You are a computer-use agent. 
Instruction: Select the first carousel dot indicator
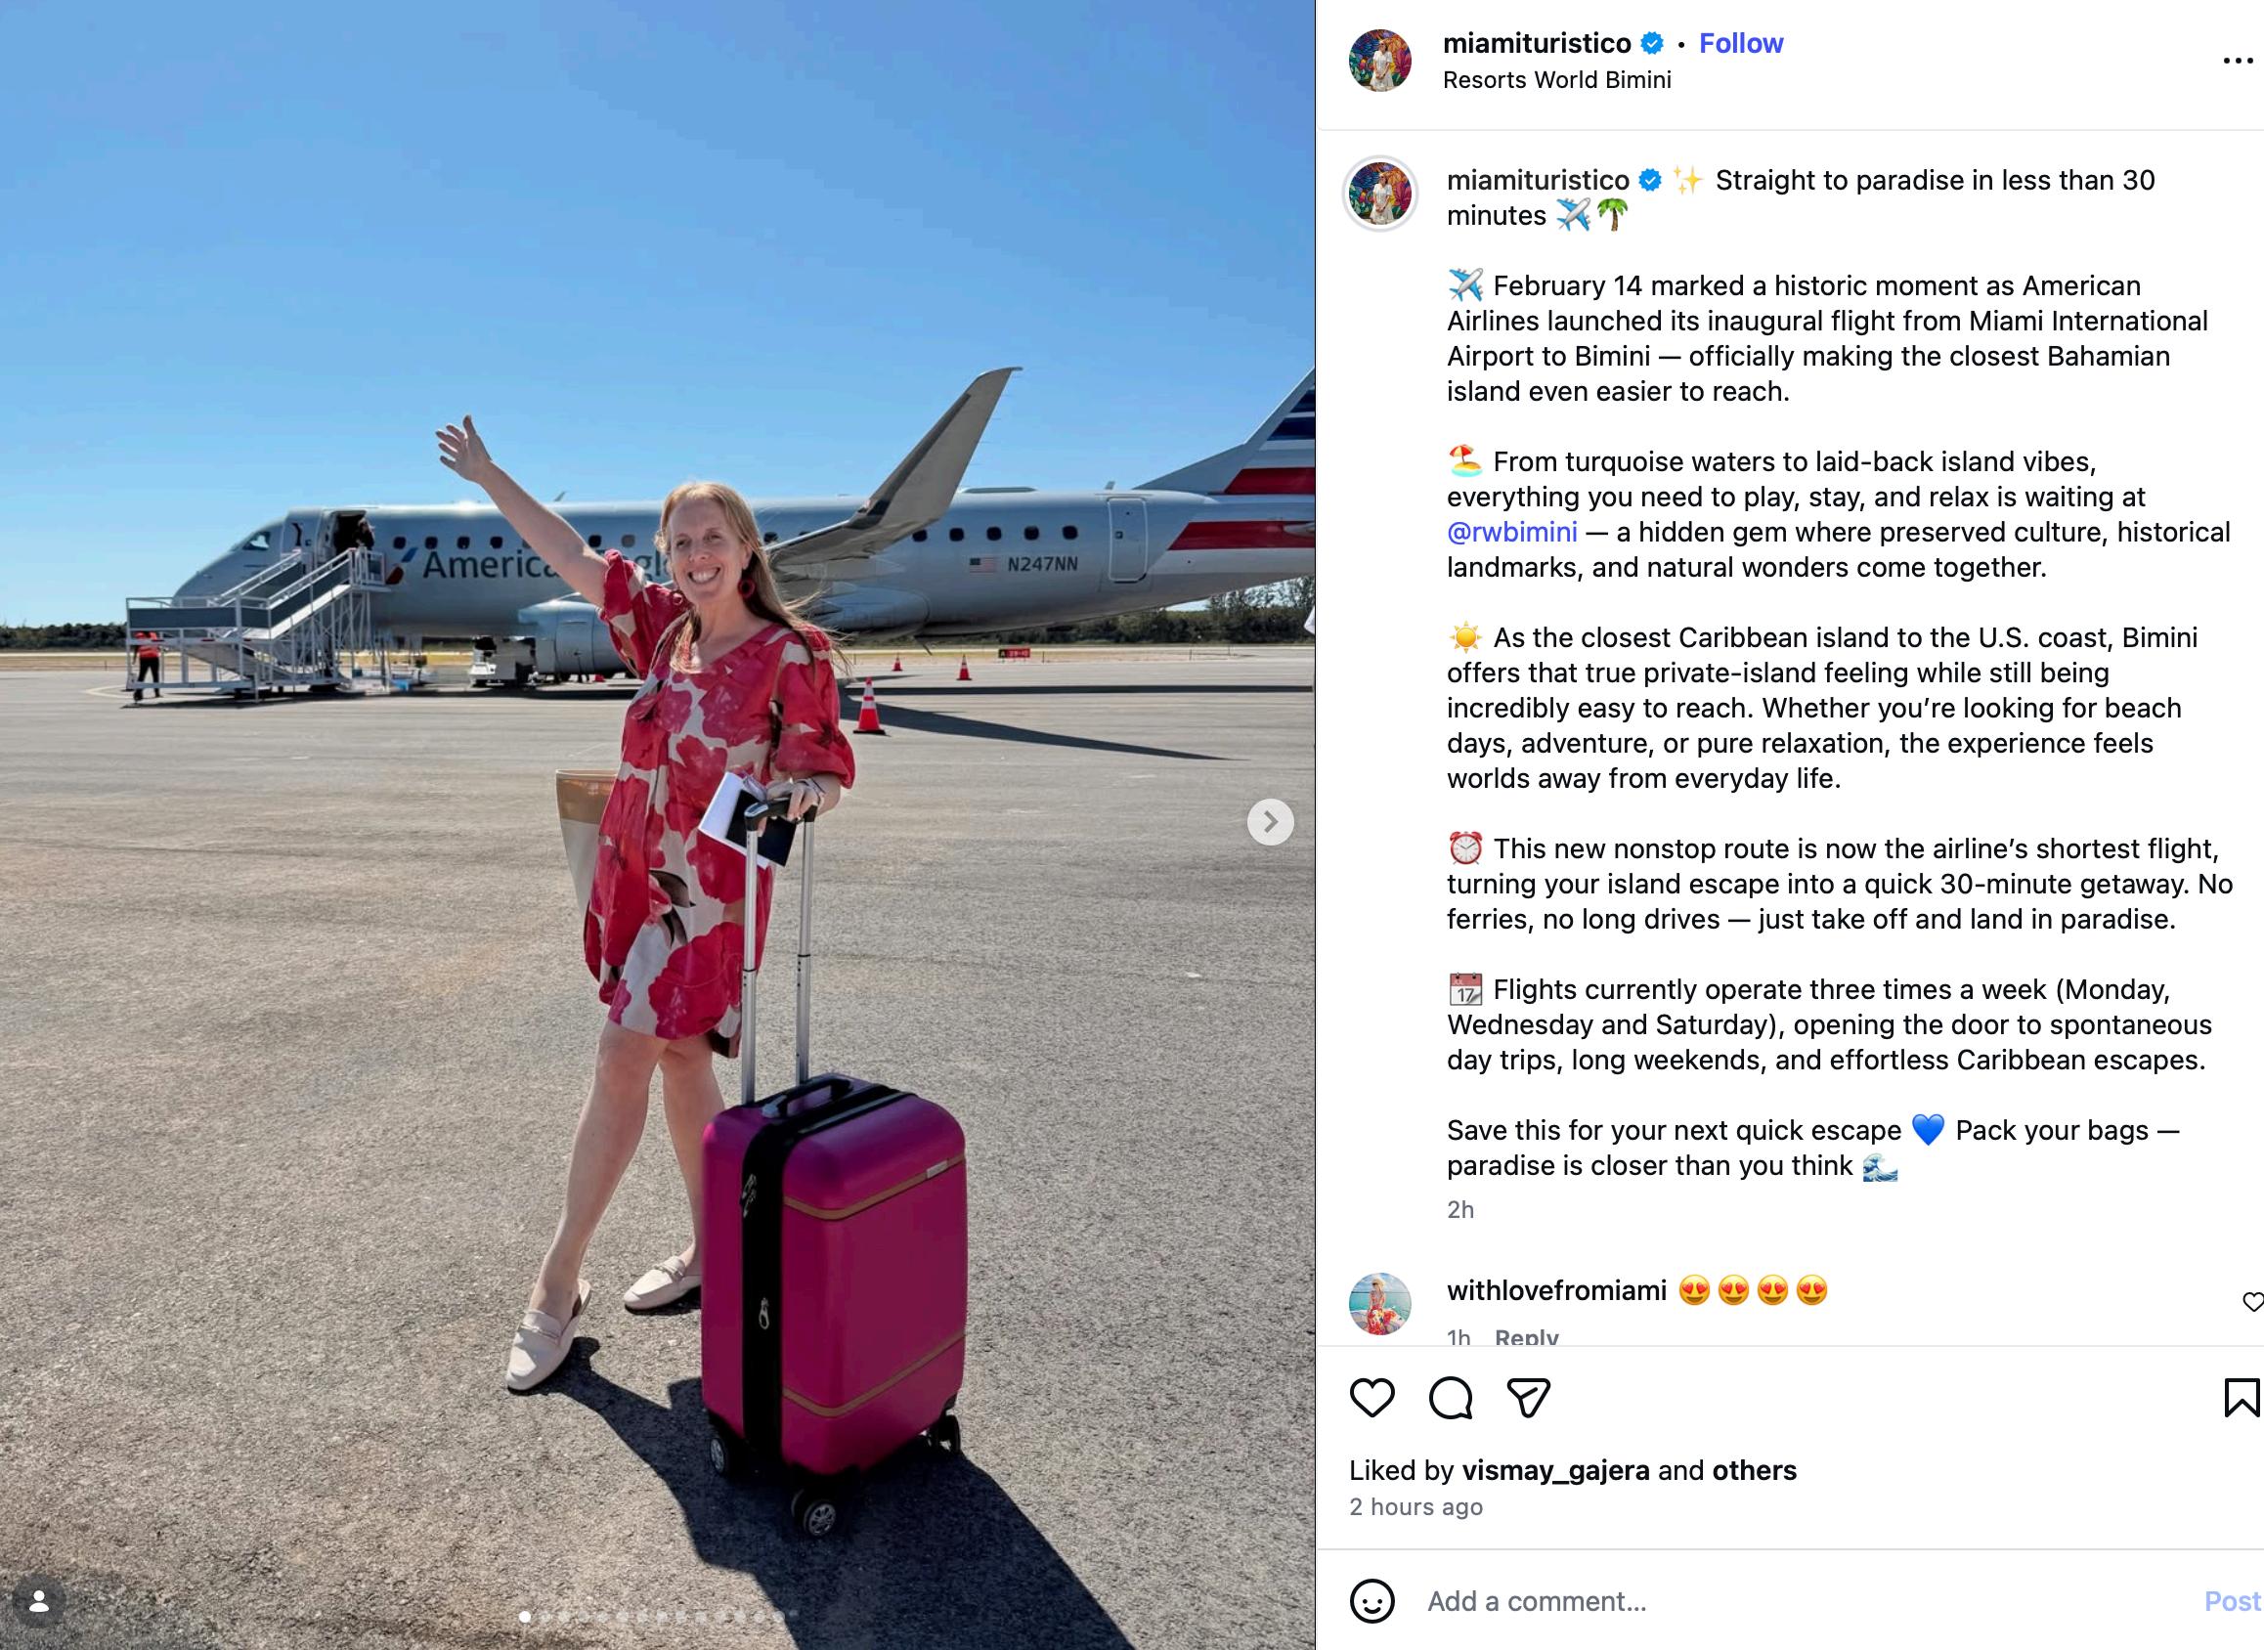[x=524, y=1615]
